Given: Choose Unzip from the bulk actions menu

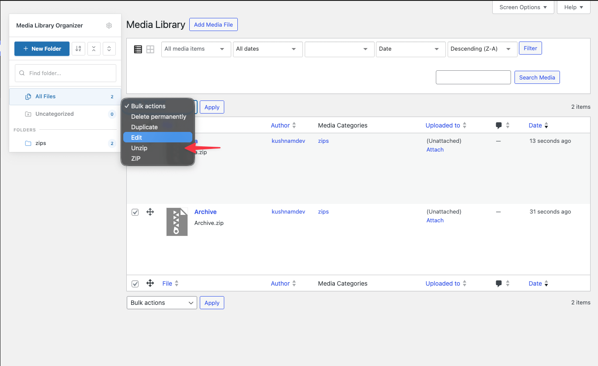Looking at the screenshot, I should click(139, 148).
